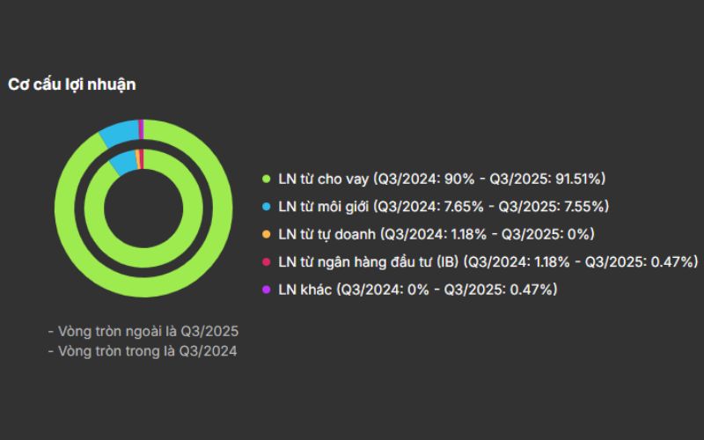
Task: Click the inner ring's thin orange-red segment
Action: [x=140, y=158]
